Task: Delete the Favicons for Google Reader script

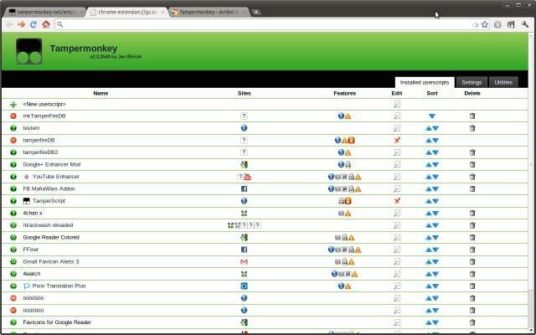Action: click(x=472, y=322)
